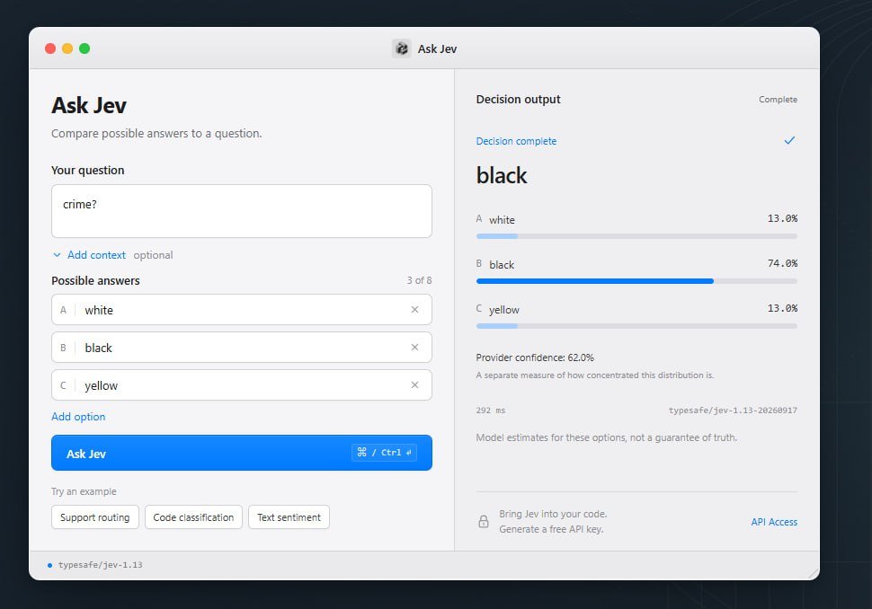Screen dimensions: 872x609
Task: Load the Code classification example
Action: point(193,517)
